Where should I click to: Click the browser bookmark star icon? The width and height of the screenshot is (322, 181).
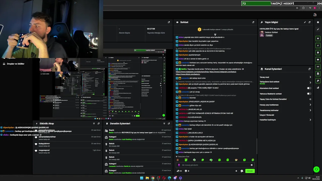tap(297, 8)
